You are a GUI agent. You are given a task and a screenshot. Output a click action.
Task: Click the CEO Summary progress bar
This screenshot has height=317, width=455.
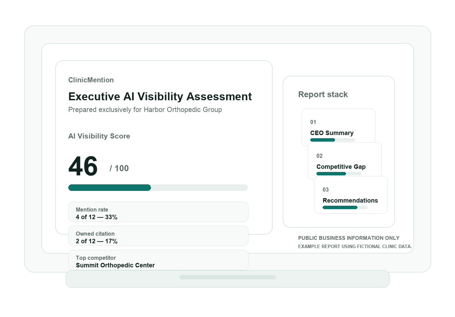tap(333, 140)
